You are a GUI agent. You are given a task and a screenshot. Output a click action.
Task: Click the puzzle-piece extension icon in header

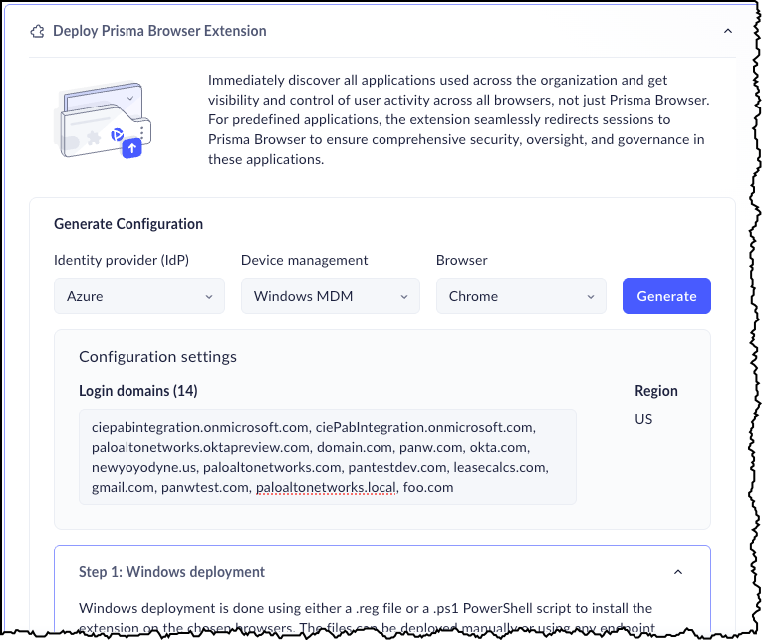point(38,31)
